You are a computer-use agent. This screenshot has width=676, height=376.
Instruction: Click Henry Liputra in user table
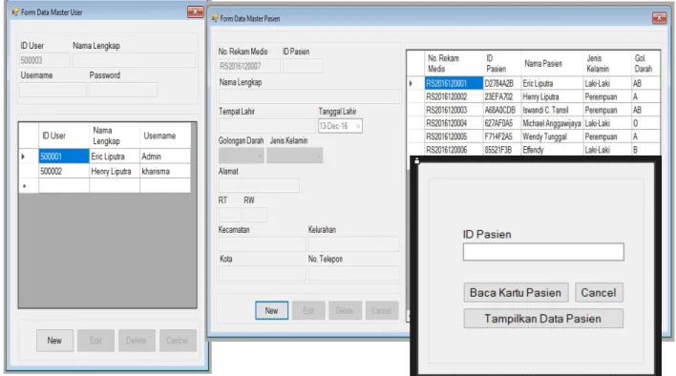coord(115,171)
